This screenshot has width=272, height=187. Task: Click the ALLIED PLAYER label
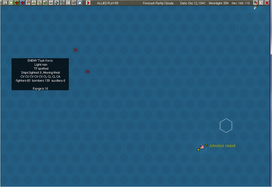click(x=108, y=3)
